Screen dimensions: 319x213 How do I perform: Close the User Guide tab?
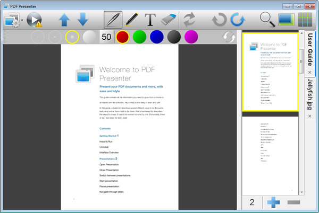[310, 73]
